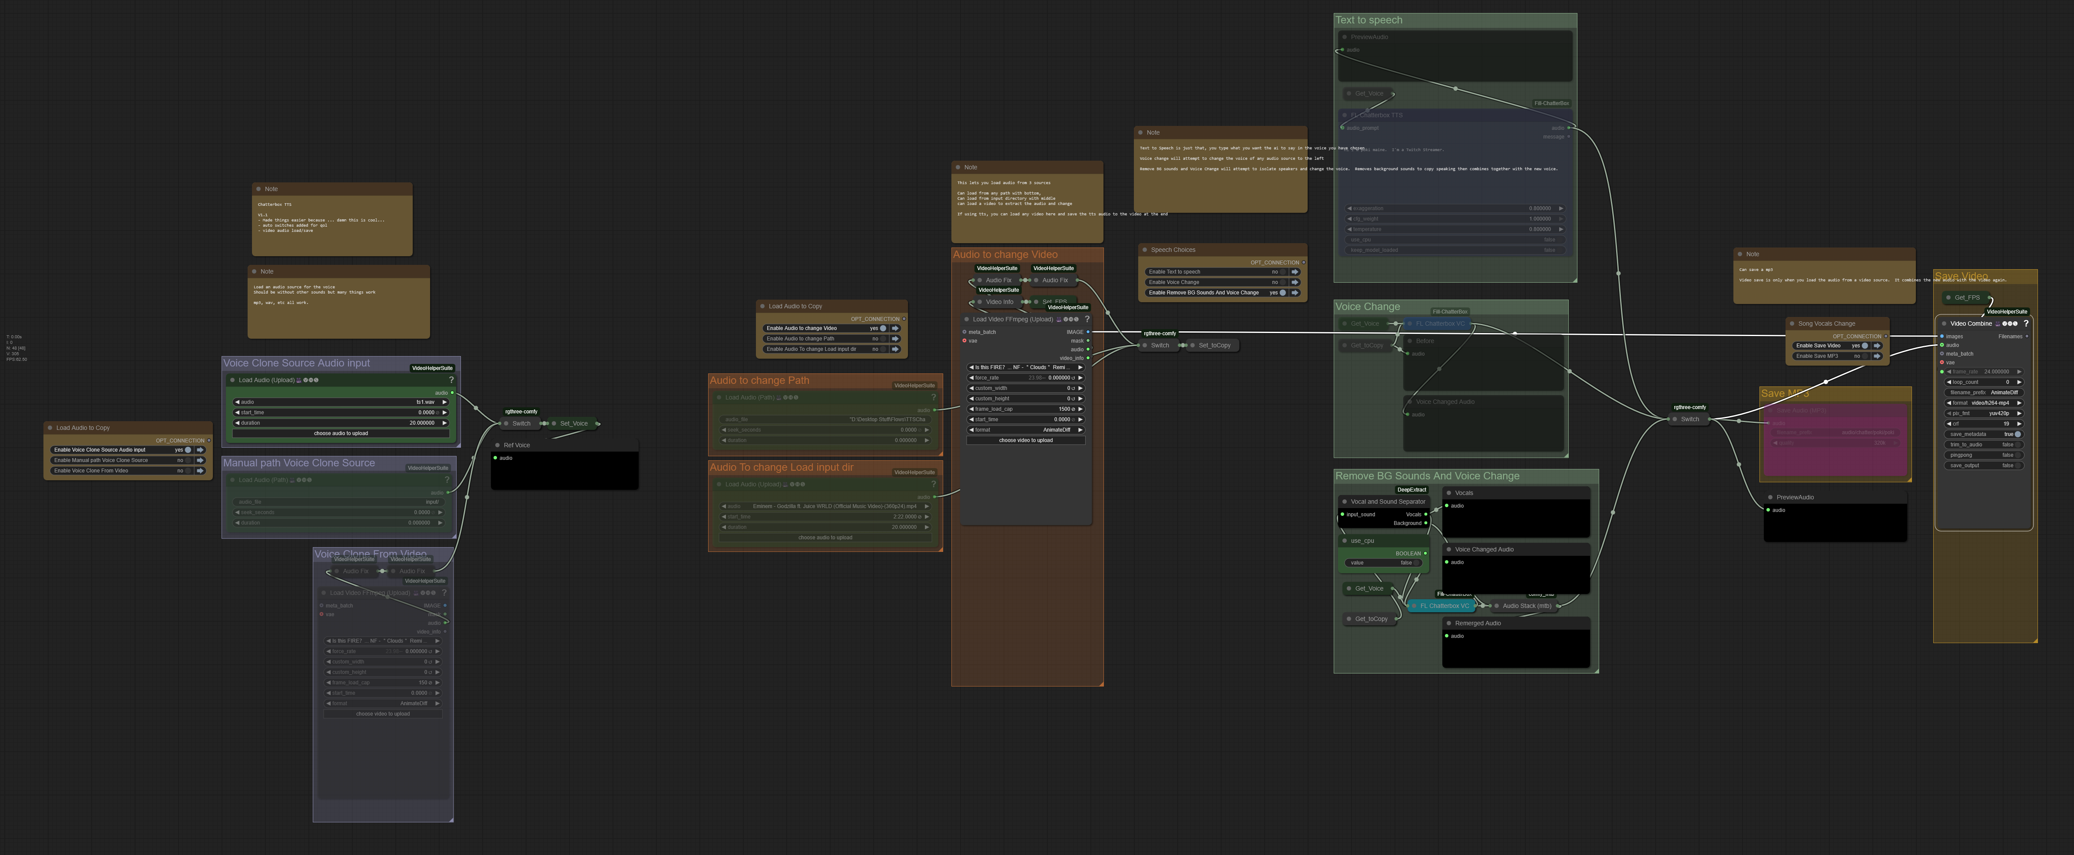The image size is (2074, 855).
Task: Click arrow icon beside Enable Voice Clone From Video
Action: coord(200,471)
